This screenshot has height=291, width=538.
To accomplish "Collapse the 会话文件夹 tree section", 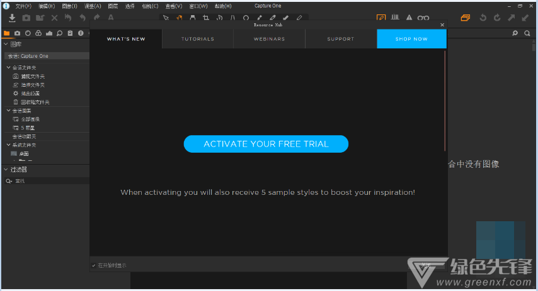I will (x=9, y=67).
